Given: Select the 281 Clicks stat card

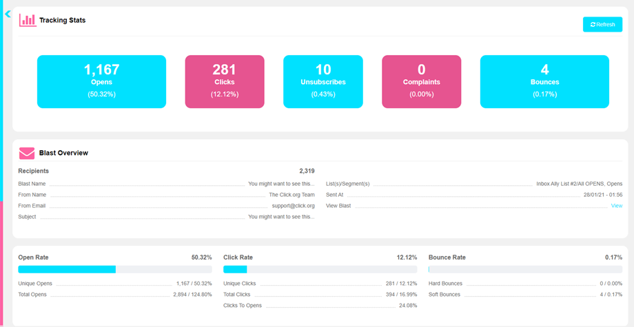Looking at the screenshot, I should click(x=225, y=81).
